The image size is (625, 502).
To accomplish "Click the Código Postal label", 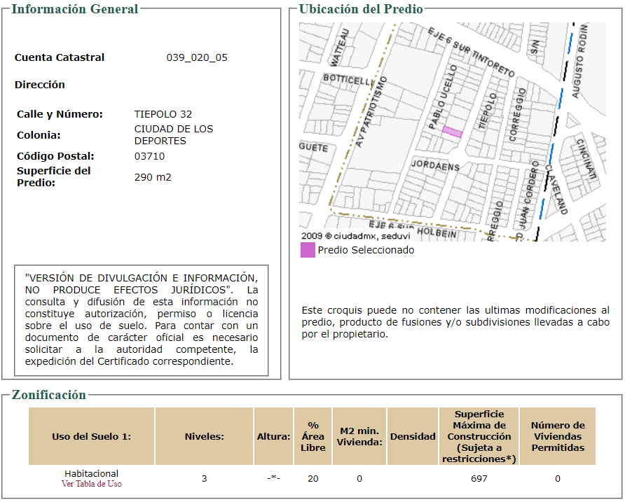I will coord(55,156).
